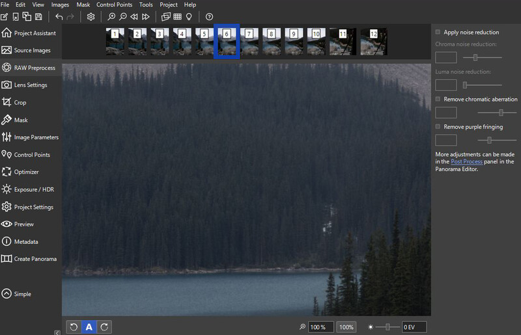Click the magnifier icon beside the 100 % field
Image resolution: width=521 pixels, height=335 pixels.
point(302,327)
